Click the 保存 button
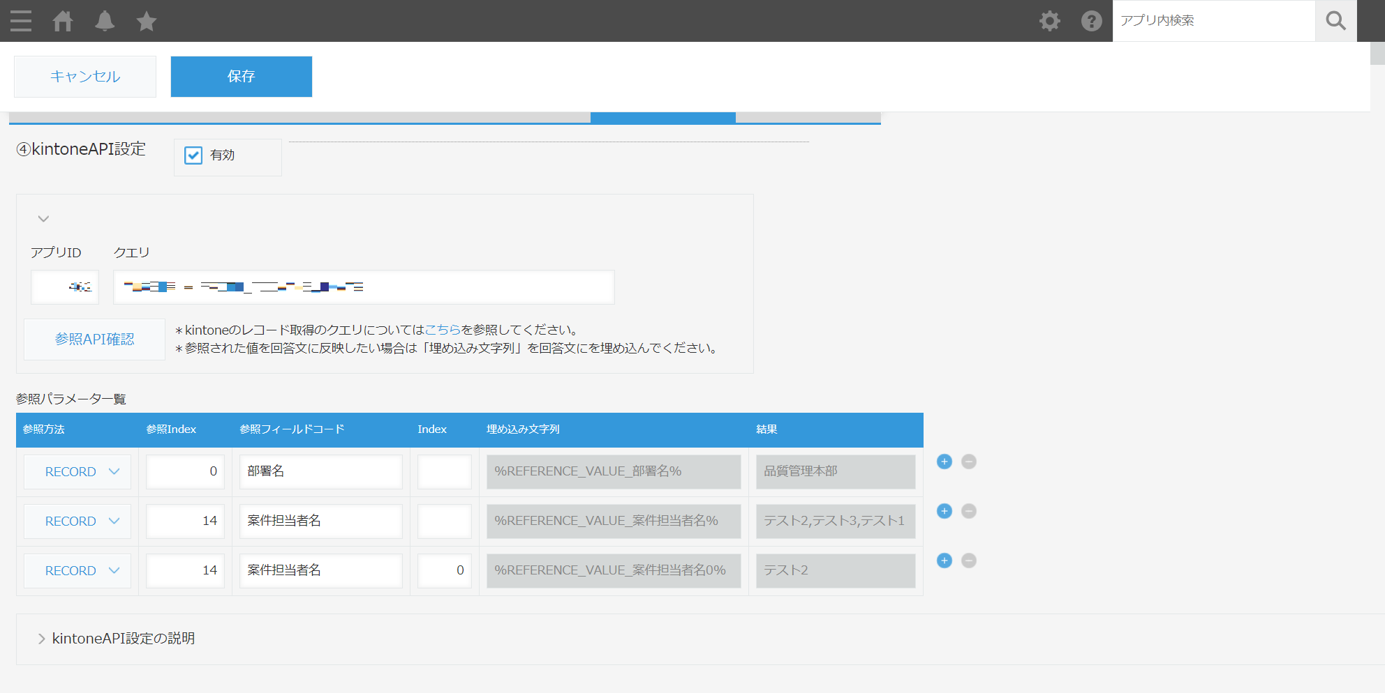 tap(241, 77)
